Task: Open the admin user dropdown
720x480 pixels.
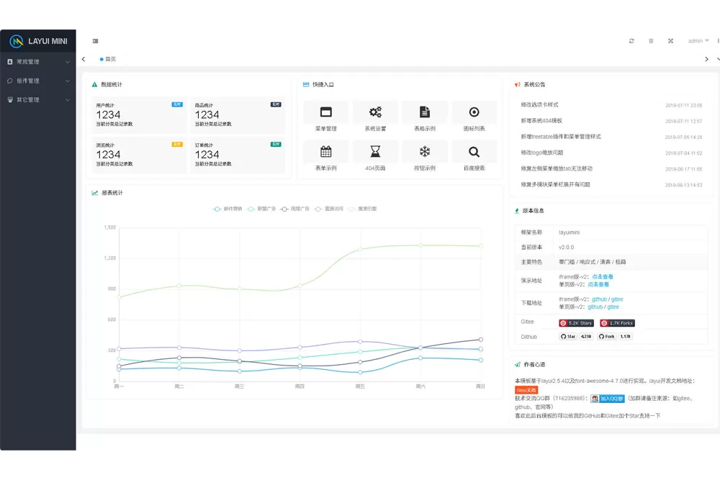Action: point(698,41)
